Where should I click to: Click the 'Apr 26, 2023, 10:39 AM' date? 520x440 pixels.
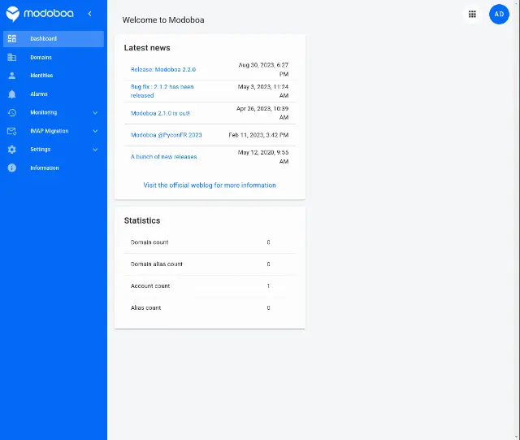(x=262, y=113)
